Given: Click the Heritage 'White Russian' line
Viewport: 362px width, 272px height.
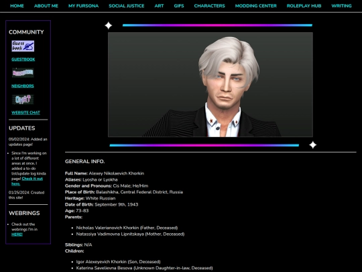Looking at the screenshot, I should pos(90,198).
